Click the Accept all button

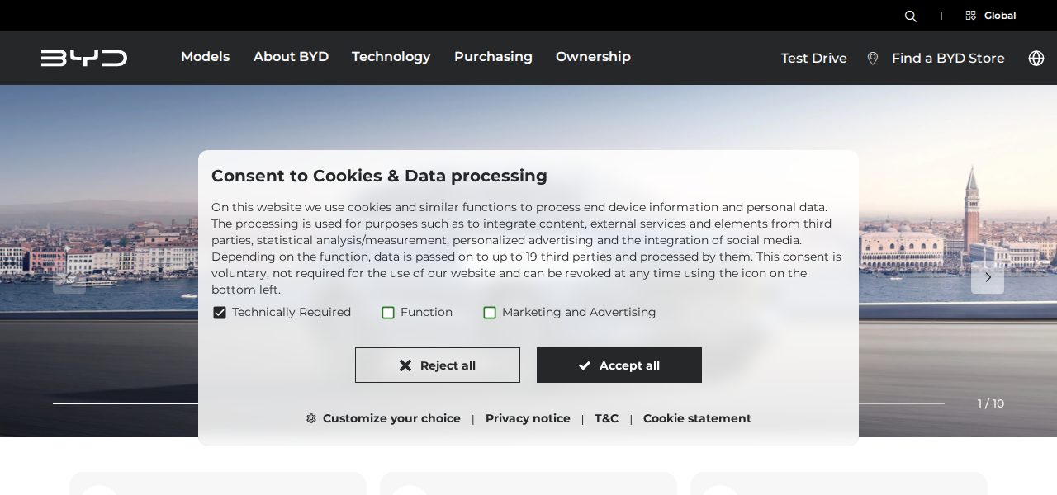pos(619,365)
